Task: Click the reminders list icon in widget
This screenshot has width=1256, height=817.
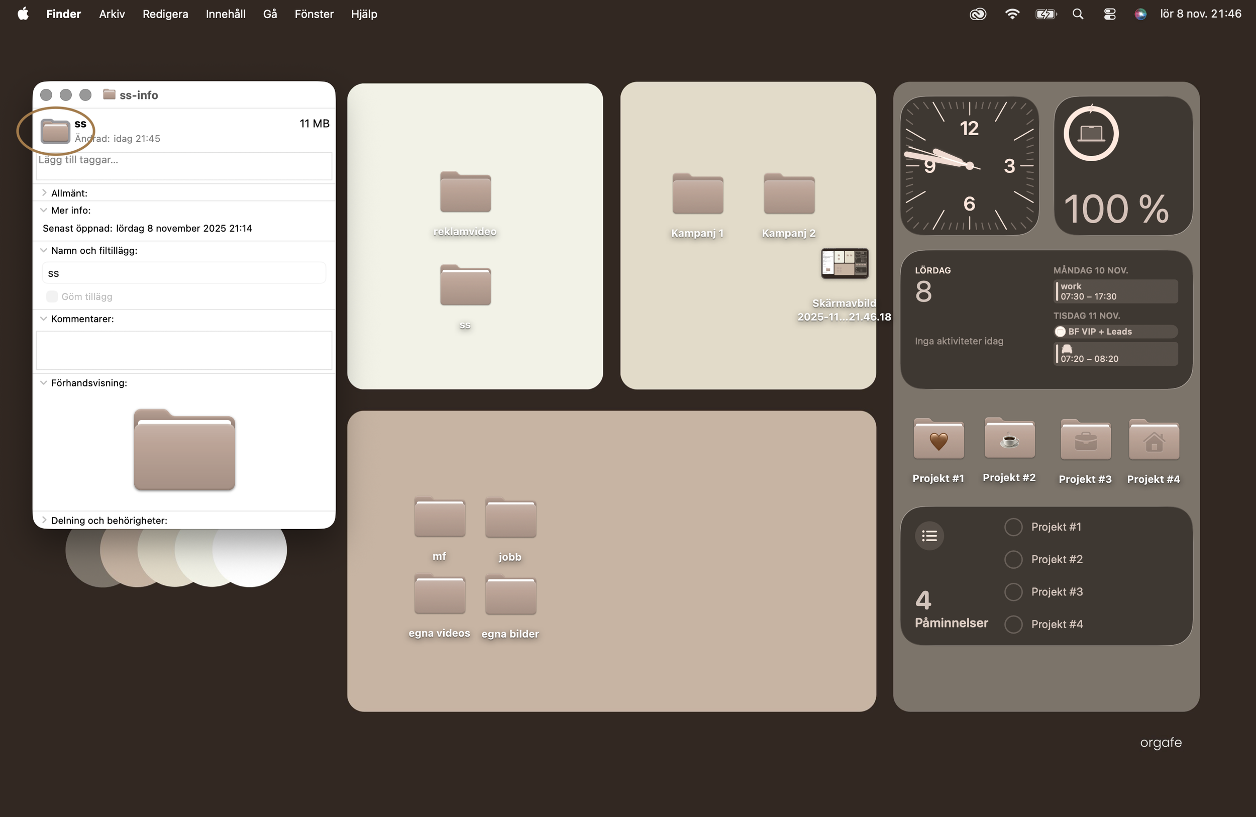Action: click(929, 536)
